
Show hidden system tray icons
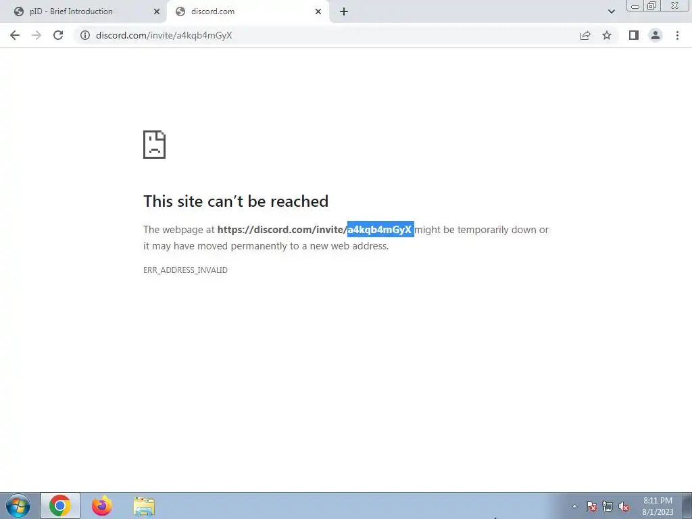tap(574, 506)
